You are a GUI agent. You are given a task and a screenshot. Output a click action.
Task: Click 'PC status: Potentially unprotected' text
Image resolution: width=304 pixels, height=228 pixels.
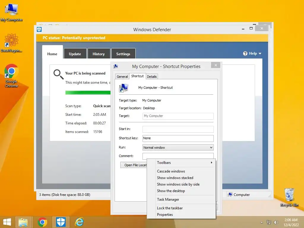coord(74,38)
